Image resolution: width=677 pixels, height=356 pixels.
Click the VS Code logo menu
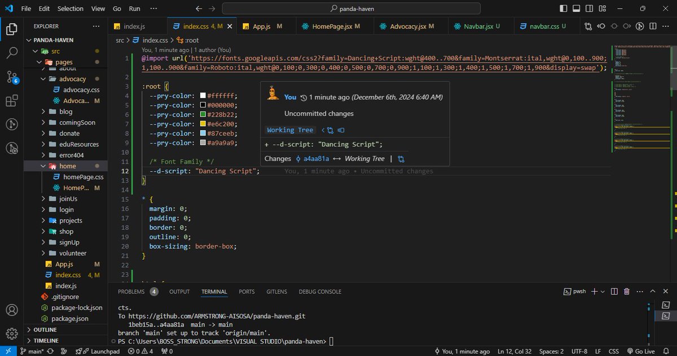pyautogui.click(x=10, y=8)
